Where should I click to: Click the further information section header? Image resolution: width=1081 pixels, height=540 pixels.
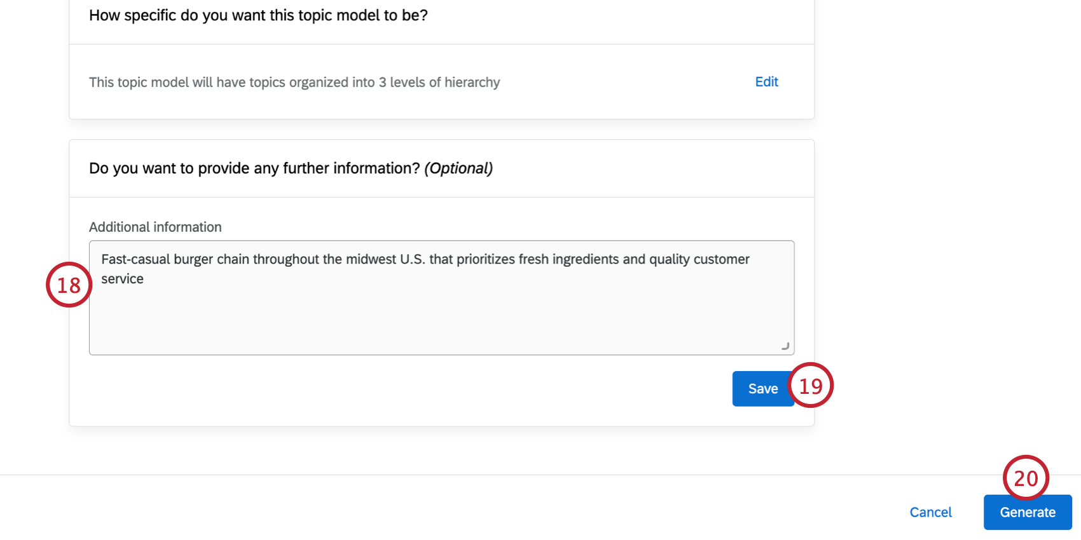[x=291, y=168]
